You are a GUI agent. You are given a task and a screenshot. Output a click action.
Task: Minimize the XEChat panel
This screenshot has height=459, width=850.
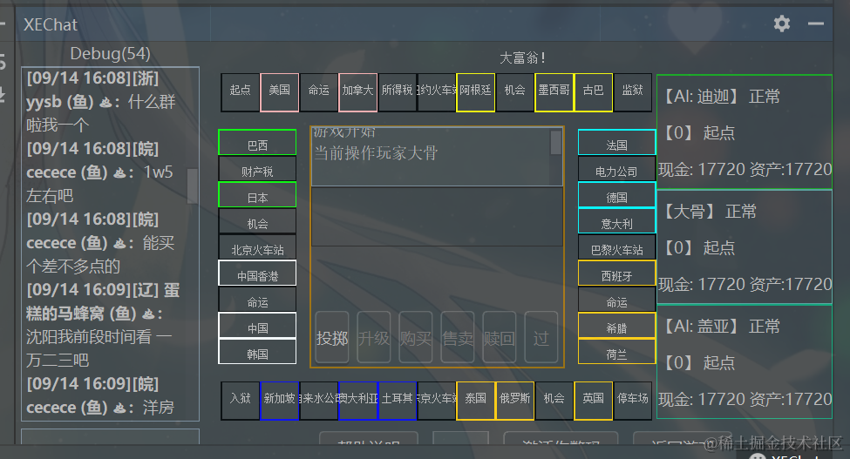[x=815, y=24]
